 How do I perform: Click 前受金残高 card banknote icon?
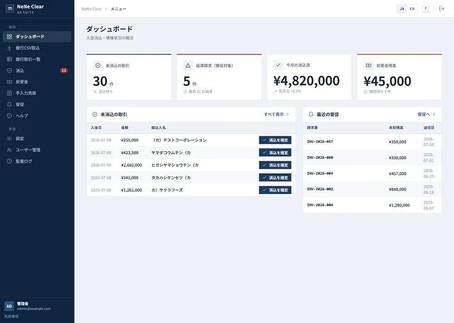coord(369,65)
